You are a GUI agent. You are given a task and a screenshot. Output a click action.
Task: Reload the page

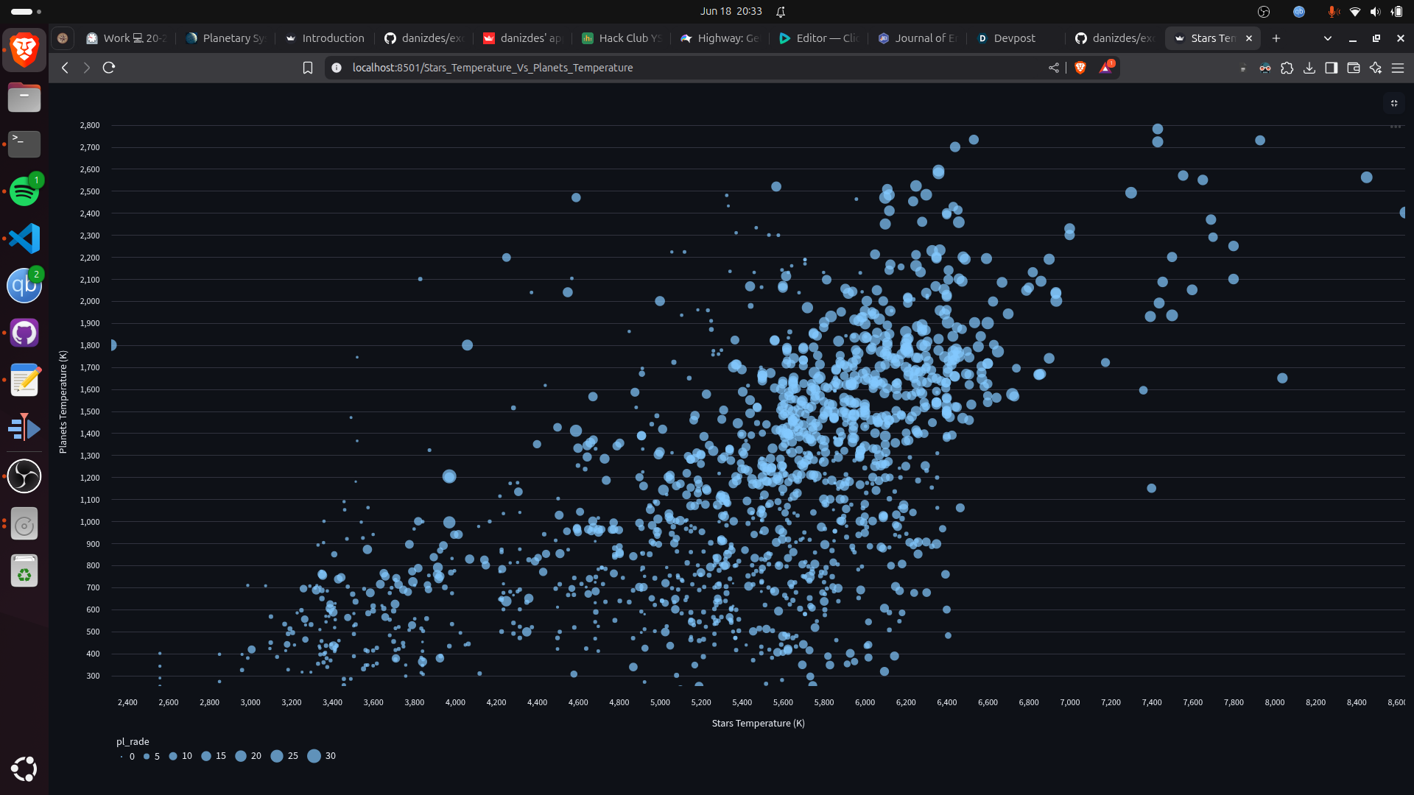coord(109,68)
